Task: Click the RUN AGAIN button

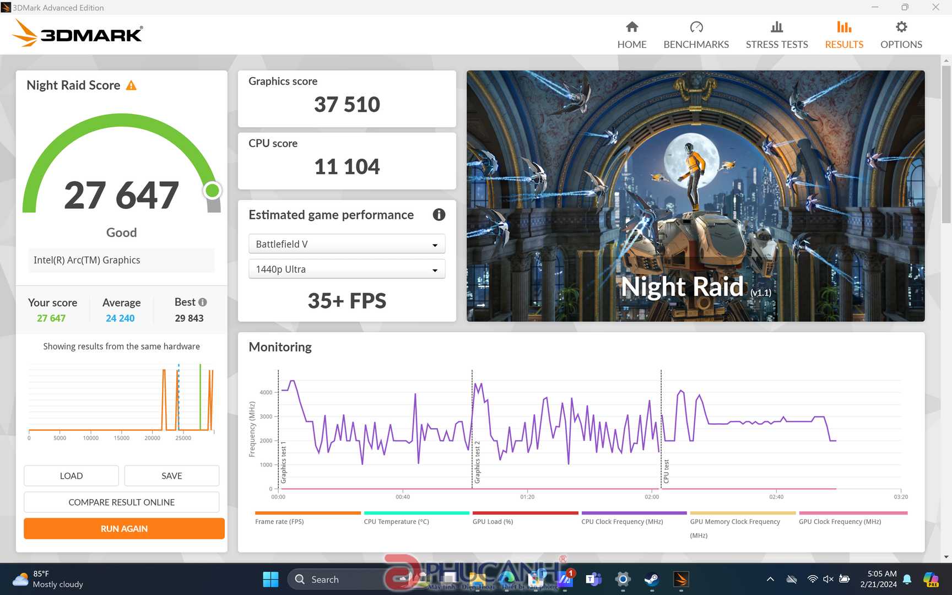Action: pos(124,528)
